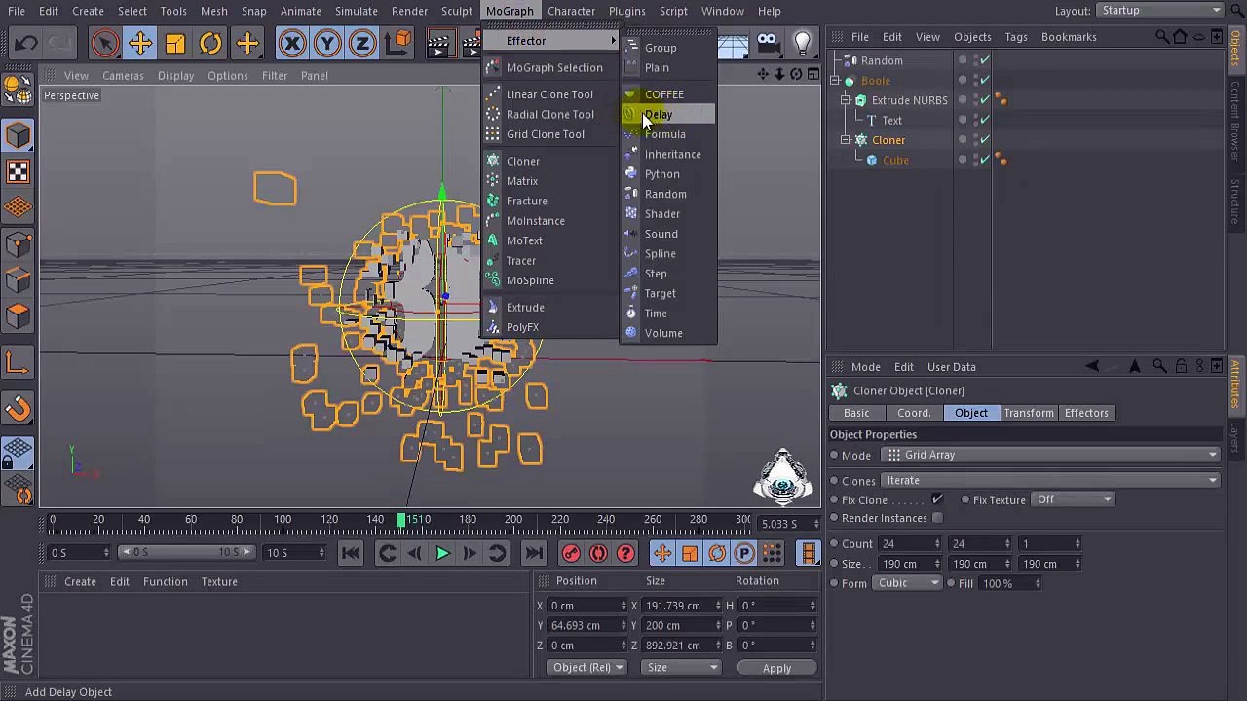
Task: Select the Scale tool in top toolbar
Action: click(x=175, y=44)
